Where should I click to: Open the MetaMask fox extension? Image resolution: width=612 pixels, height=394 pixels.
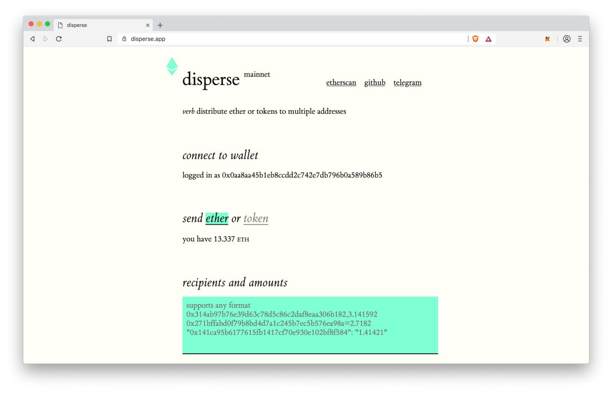[x=547, y=39]
